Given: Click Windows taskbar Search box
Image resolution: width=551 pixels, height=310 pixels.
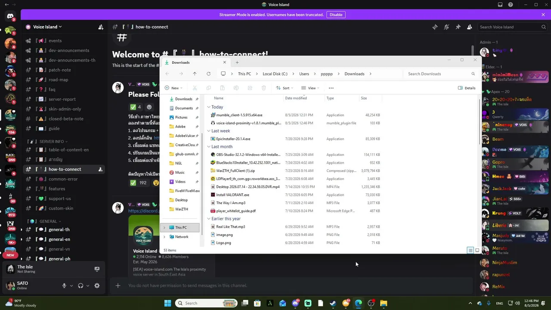Looking at the screenshot, I should (206, 303).
